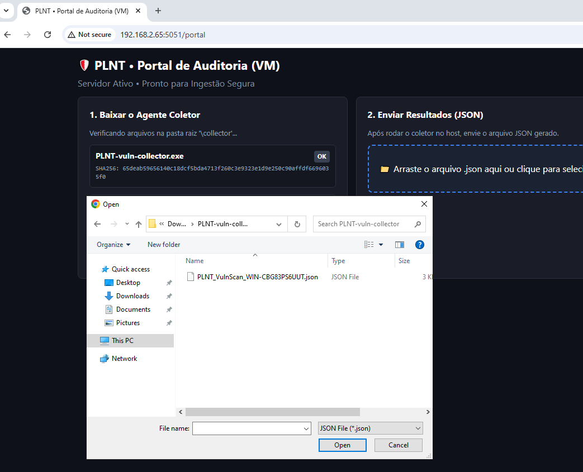Click the Open button

tap(342, 445)
